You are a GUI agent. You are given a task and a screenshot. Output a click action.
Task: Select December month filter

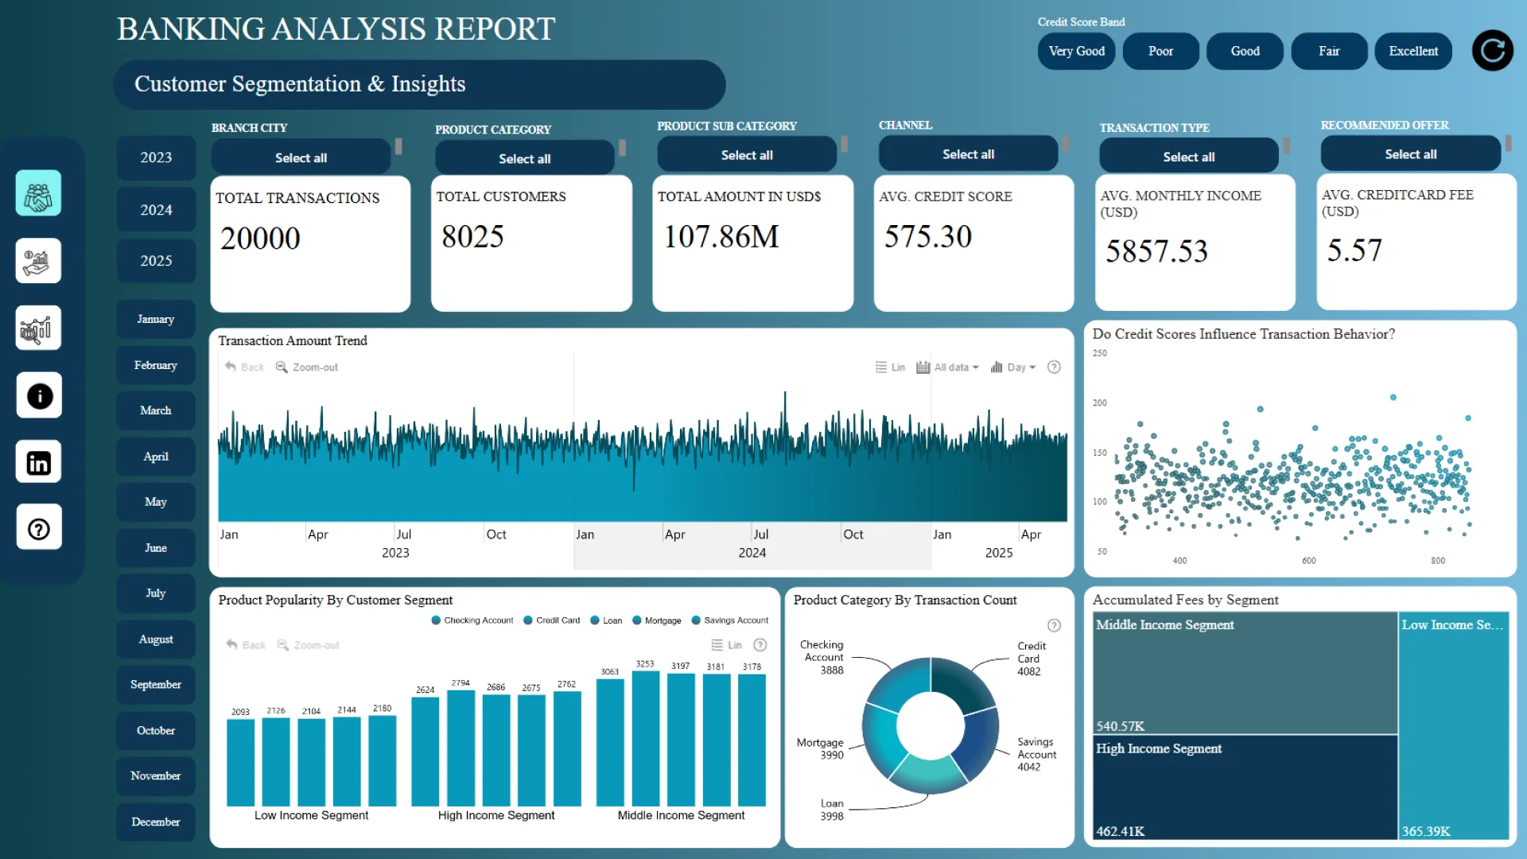(156, 822)
